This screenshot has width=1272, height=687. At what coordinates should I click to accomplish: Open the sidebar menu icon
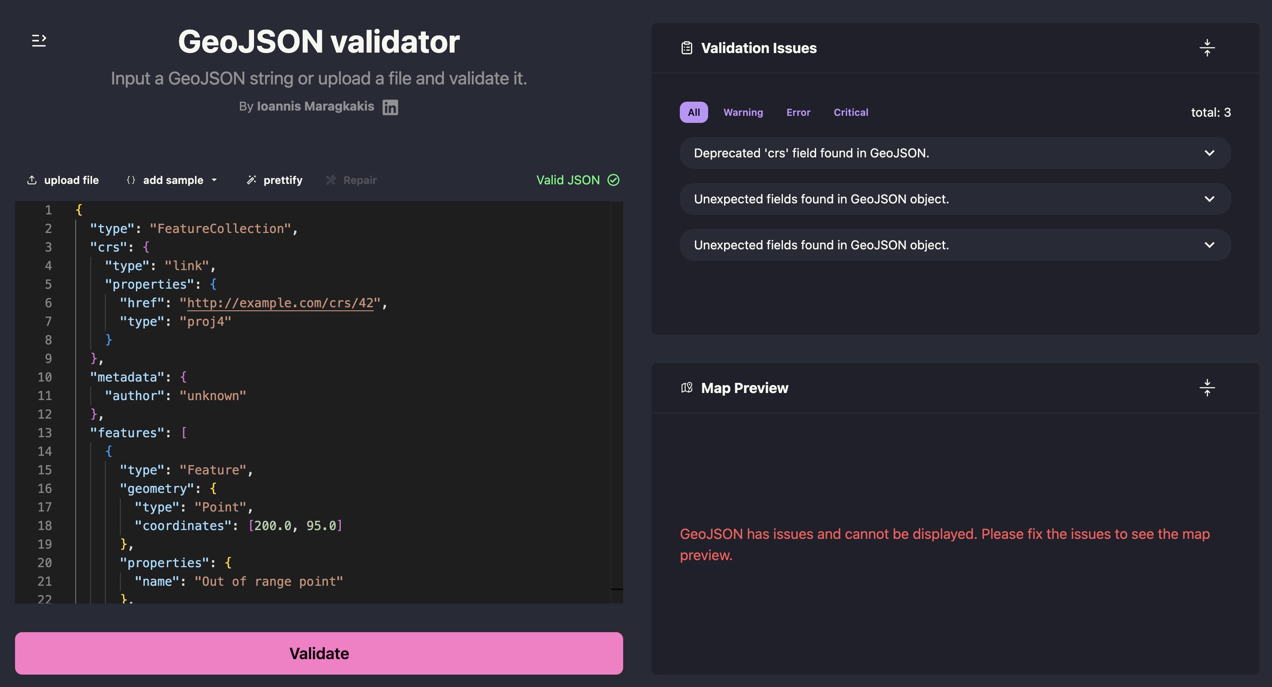click(39, 40)
